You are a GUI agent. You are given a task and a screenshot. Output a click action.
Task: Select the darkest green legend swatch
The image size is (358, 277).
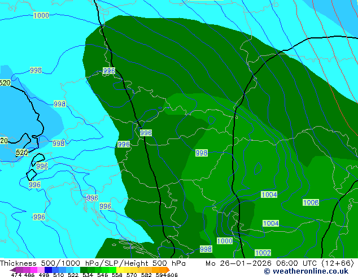click(x=84, y=270)
